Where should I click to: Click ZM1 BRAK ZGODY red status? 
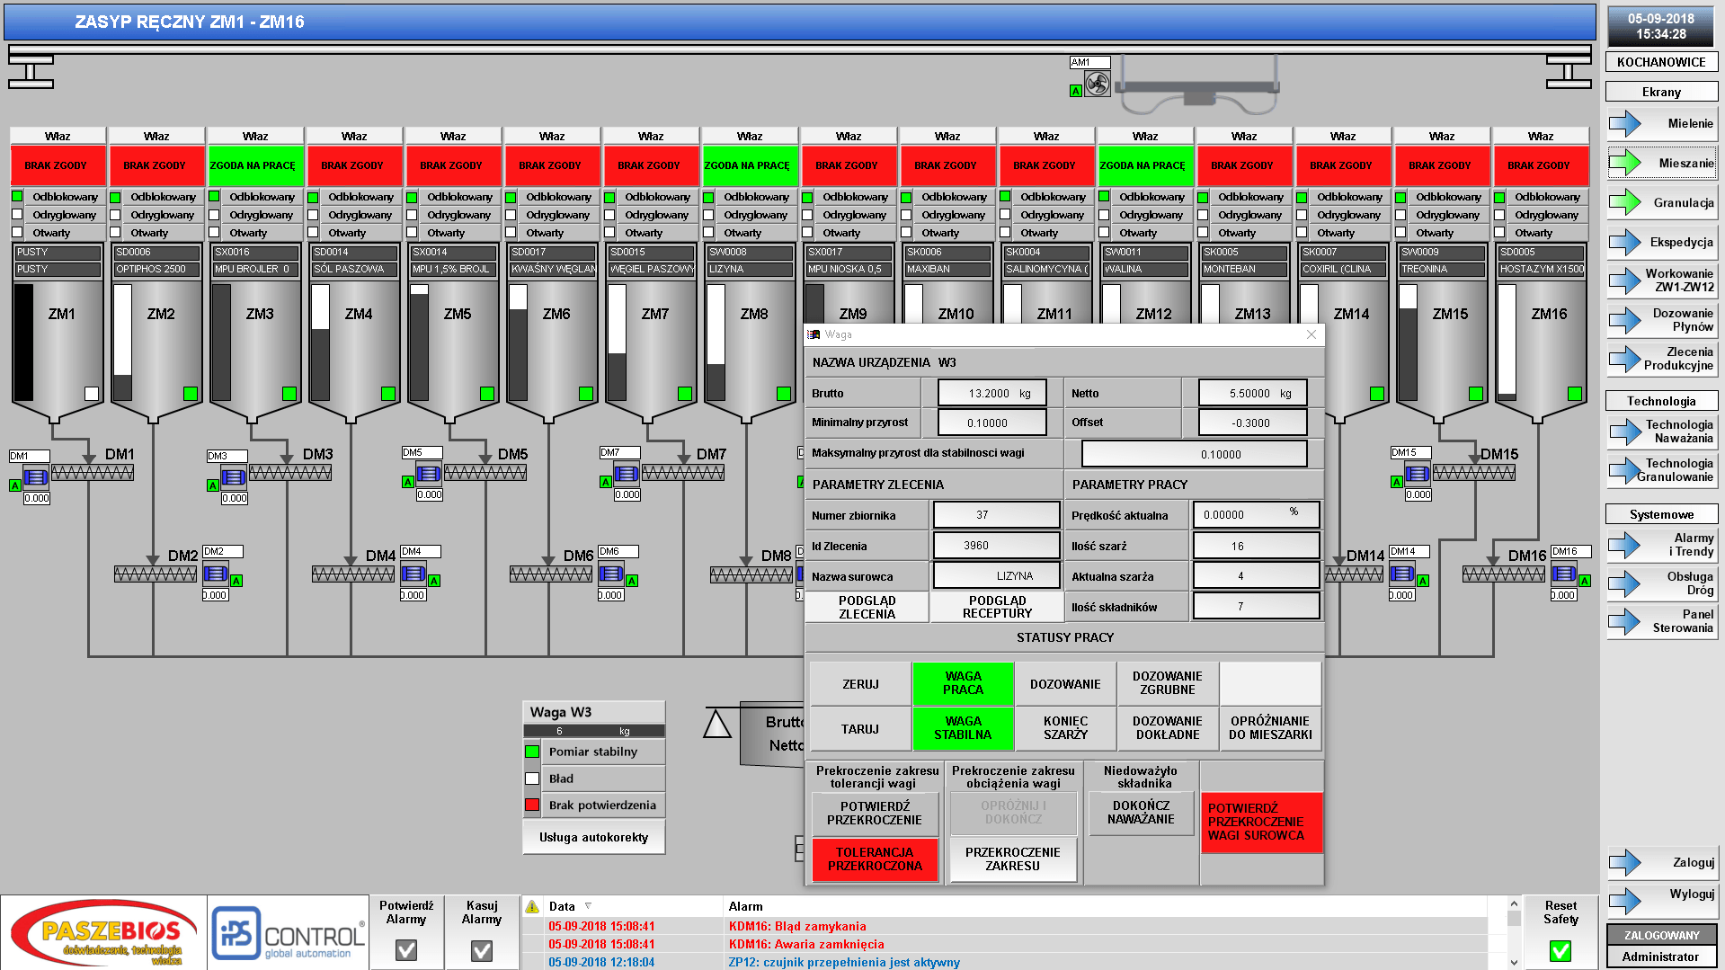coord(58,165)
